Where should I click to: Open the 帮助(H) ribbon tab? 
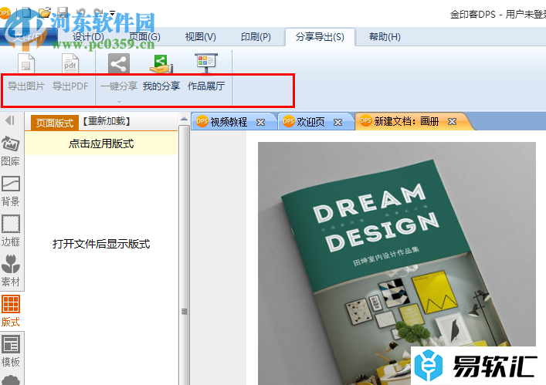coord(385,37)
